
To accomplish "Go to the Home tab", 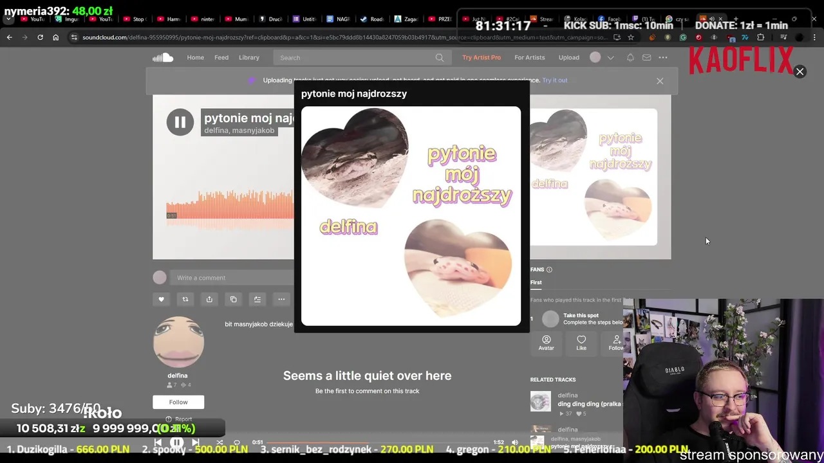I will tap(195, 58).
